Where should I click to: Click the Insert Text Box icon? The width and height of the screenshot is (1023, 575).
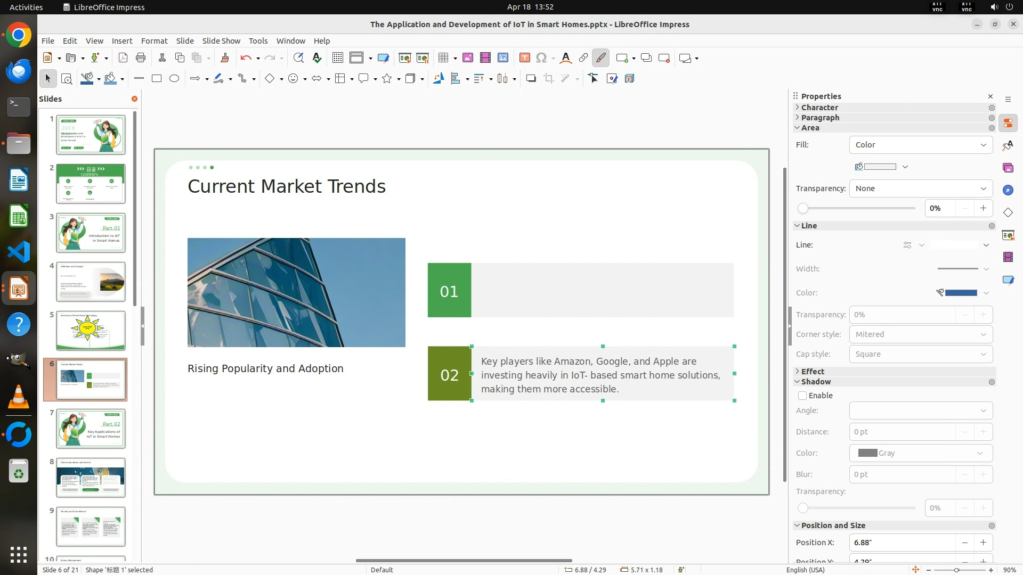point(524,58)
